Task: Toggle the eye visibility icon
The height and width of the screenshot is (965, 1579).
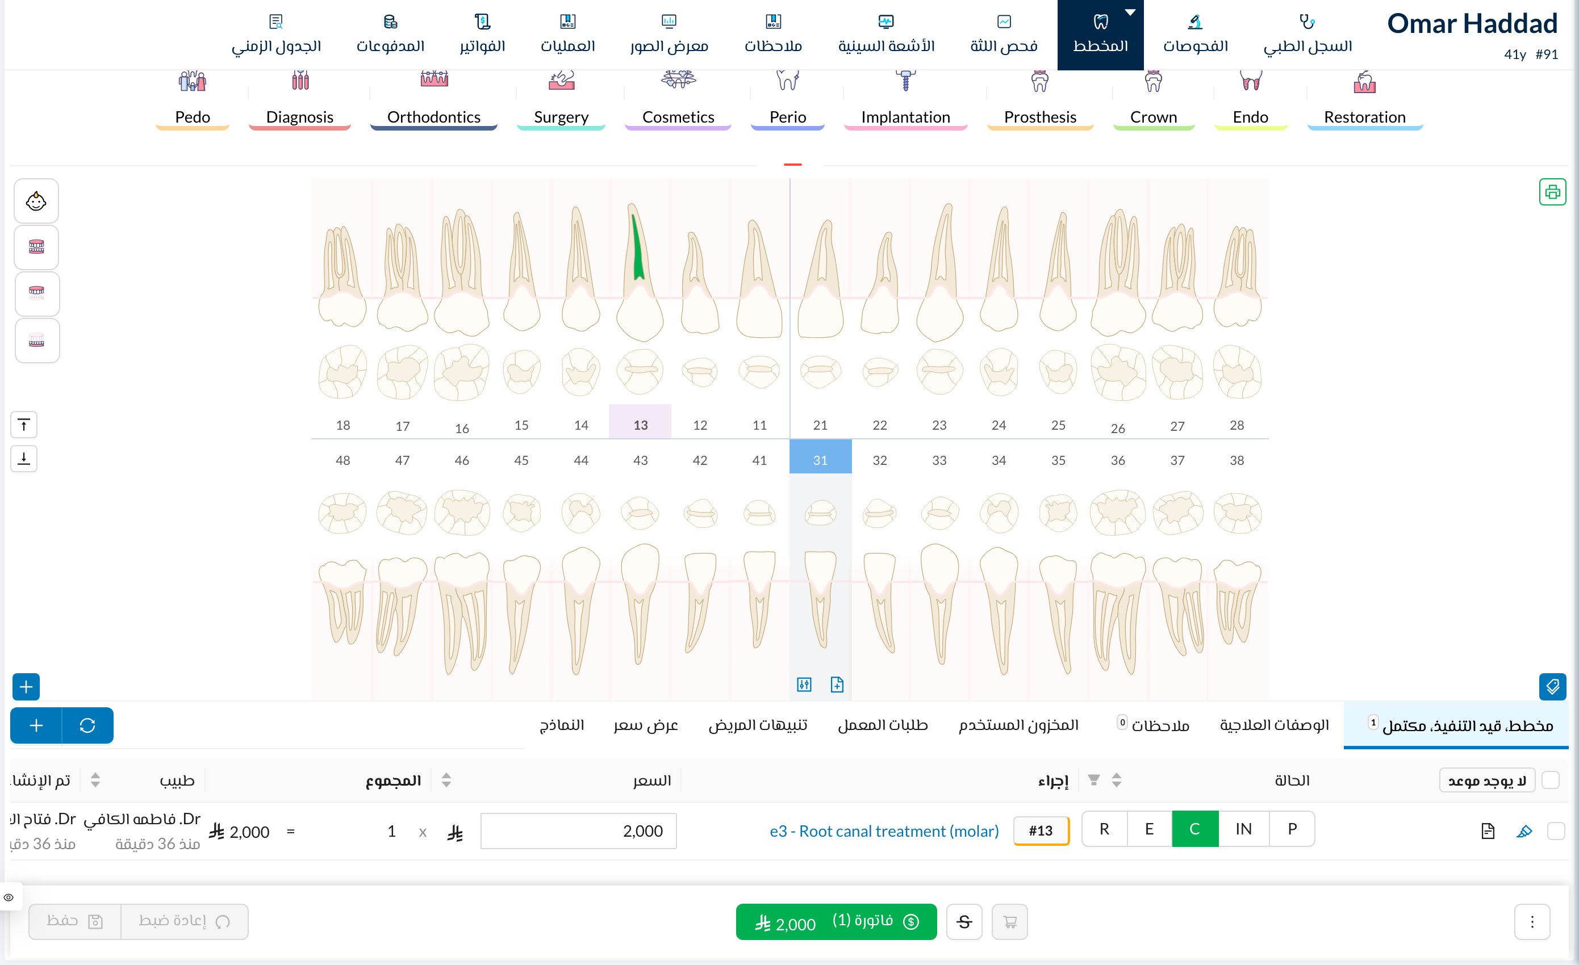Action: [9, 897]
